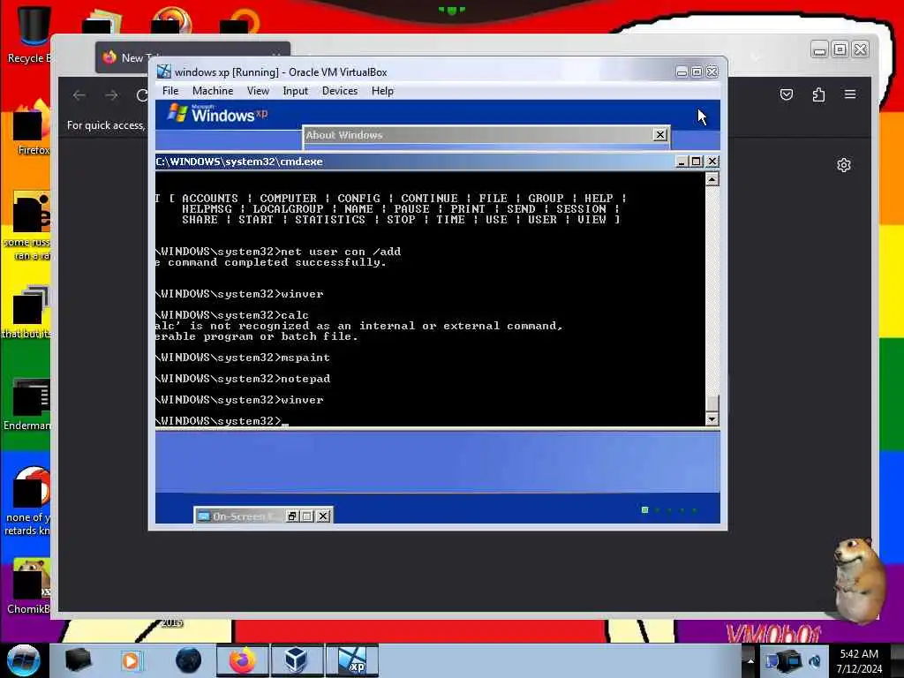Open Firefox Pocket save icon
Viewport: 904px width, 678px height.
[787, 94]
